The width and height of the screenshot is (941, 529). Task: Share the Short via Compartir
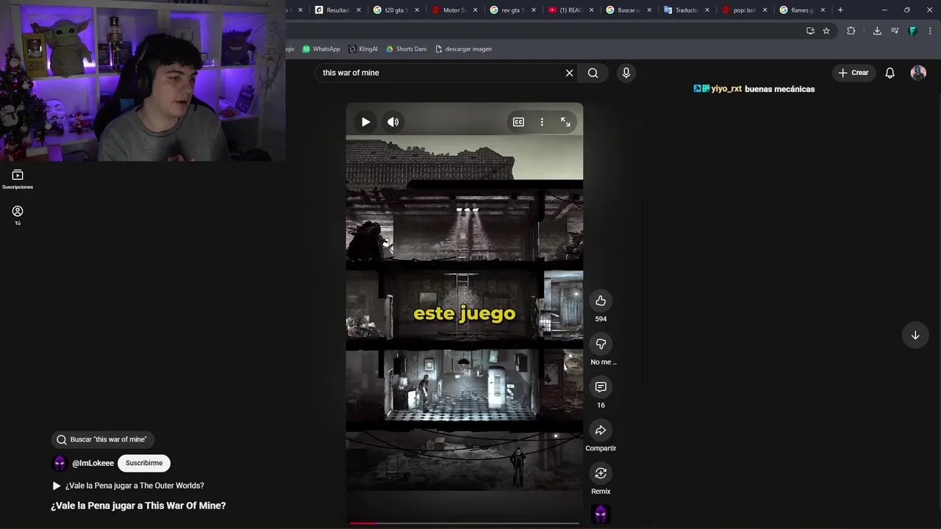tap(601, 430)
